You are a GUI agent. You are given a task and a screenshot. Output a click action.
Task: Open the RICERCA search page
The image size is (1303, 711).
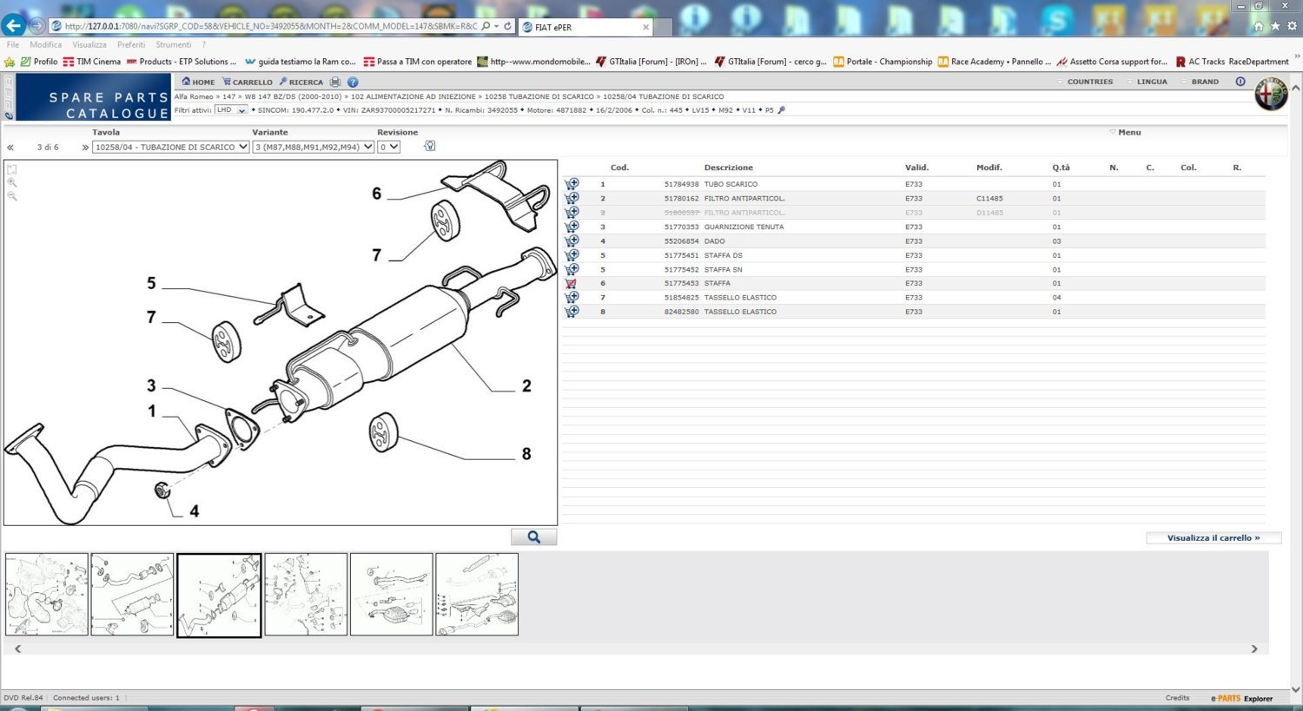301,82
